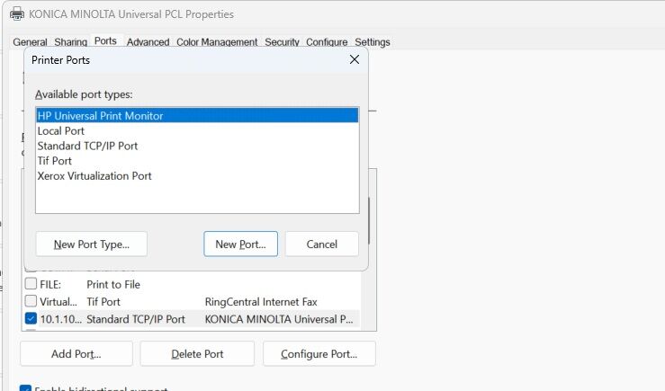Select Xerox Virtualization Port type
Image resolution: width=665 pixels, height=391 pixels.
(x=94, y=176)
